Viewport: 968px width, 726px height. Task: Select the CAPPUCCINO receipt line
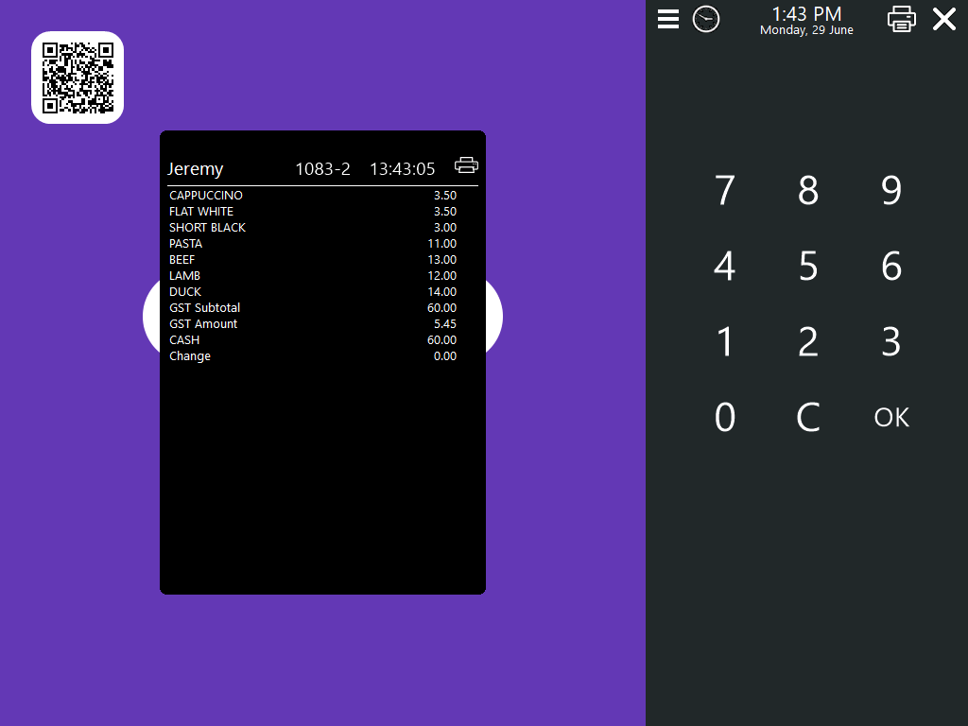313,195
